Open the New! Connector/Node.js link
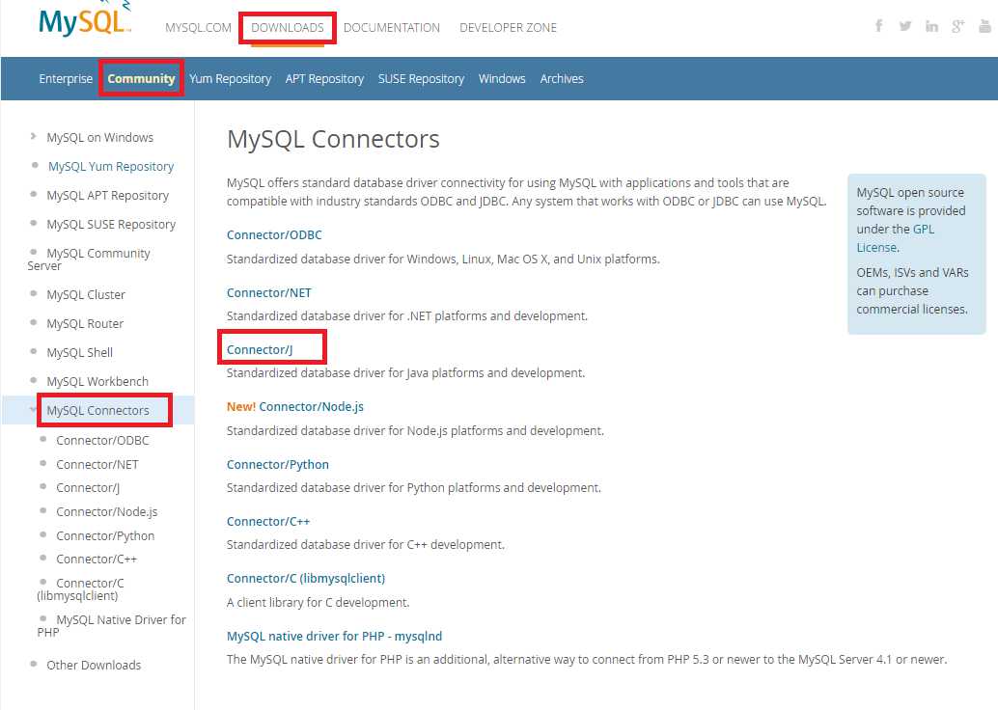This screenshot has height=710, width=998. coord(295,406)
